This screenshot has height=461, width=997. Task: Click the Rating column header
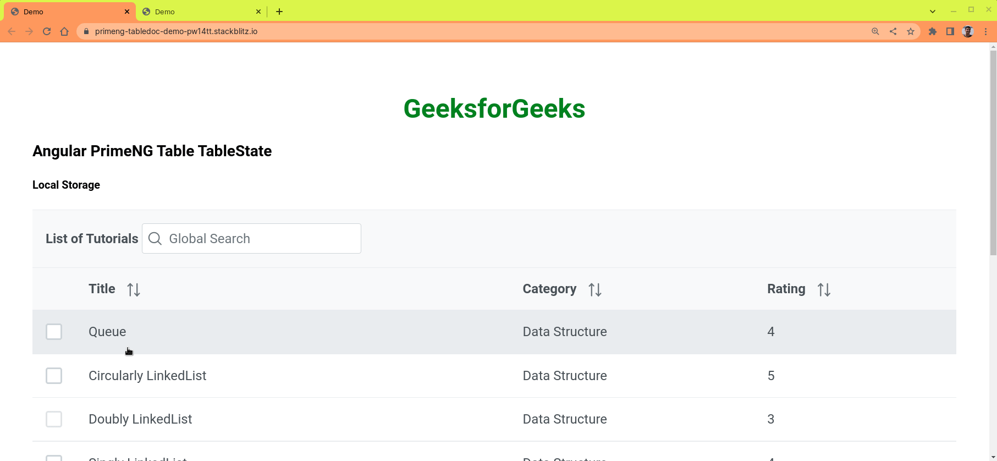pyautogui.click(x=855, y=289)
